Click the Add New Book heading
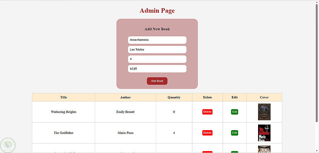The width and height of the screenshot is (319, 153). point(157,29)
